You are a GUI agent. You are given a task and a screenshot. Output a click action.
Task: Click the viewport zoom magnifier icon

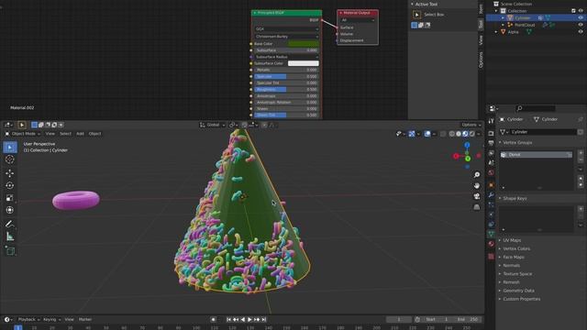[x=477, y=175]
